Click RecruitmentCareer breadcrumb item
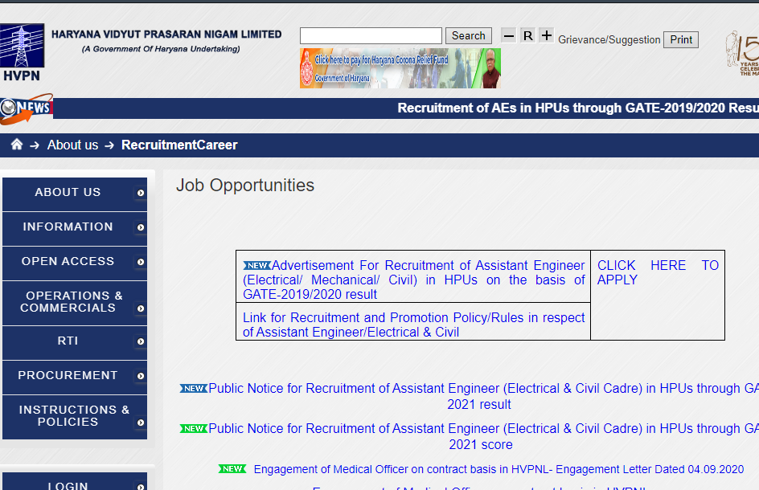The height and width of the screenshot is (490, 759). coord(179,145)
